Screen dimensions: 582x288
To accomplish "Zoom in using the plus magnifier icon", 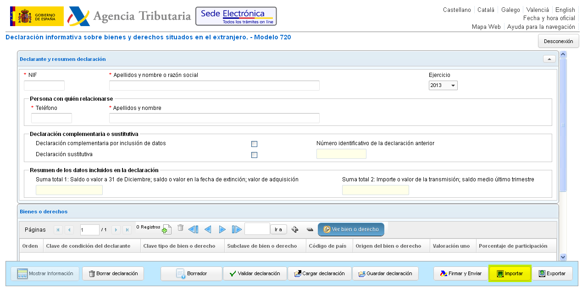I will (x=295, y=229).
